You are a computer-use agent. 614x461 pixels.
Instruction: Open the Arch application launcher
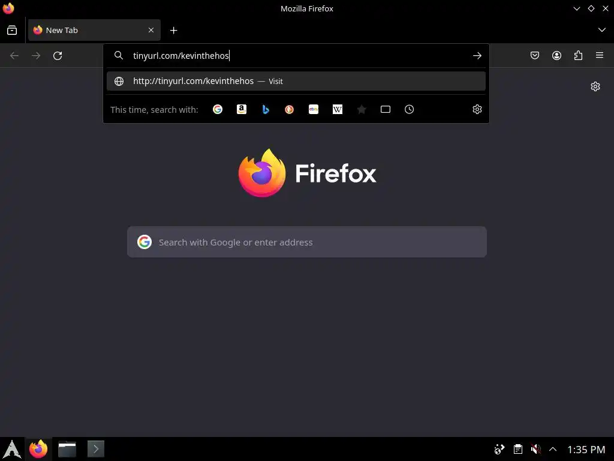tap(12, 449)
